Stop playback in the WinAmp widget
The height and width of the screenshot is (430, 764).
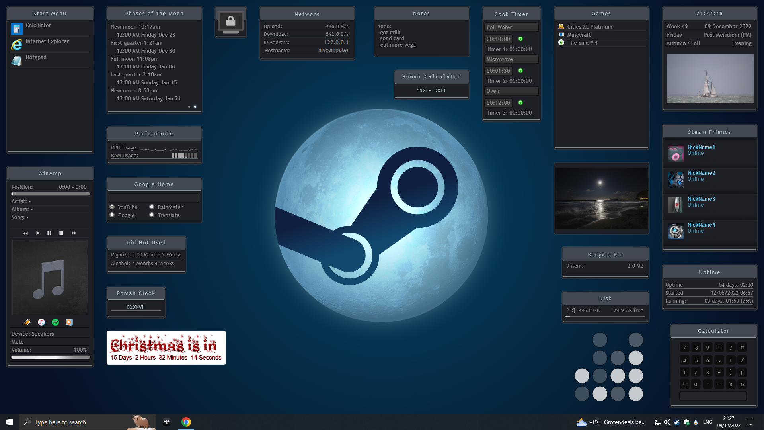tap(61, 233)
